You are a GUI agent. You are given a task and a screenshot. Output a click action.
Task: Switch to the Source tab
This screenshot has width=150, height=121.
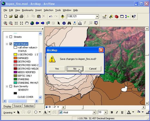coord(17,106)
